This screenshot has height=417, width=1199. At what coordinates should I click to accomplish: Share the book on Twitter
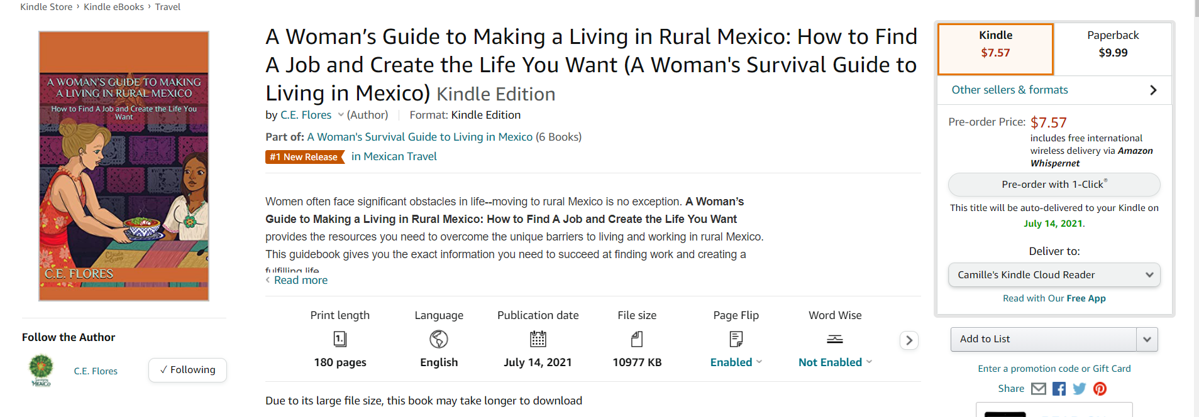click(x=1080, y=389)
